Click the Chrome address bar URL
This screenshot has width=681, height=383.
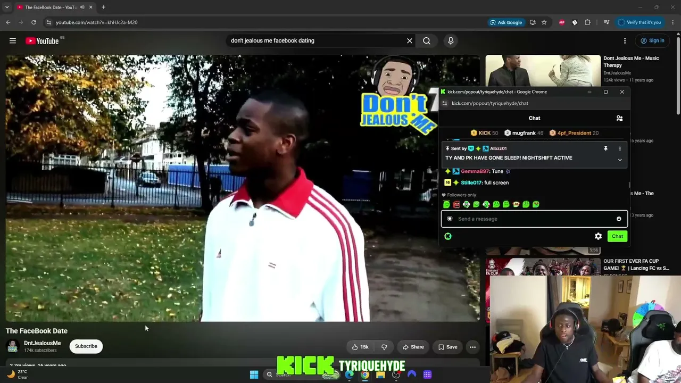[96, 22]
